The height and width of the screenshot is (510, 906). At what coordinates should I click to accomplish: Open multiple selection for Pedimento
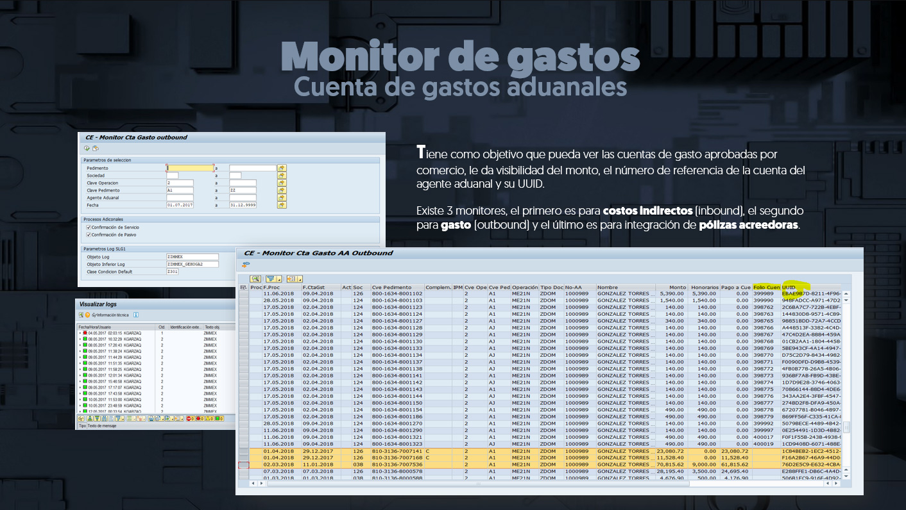[x=282, y=168]
